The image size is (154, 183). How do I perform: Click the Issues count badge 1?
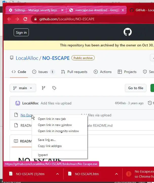click(52, 72)
